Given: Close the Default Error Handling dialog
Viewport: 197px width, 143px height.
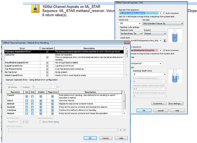Looking at the screenshot, I should 127,43.
